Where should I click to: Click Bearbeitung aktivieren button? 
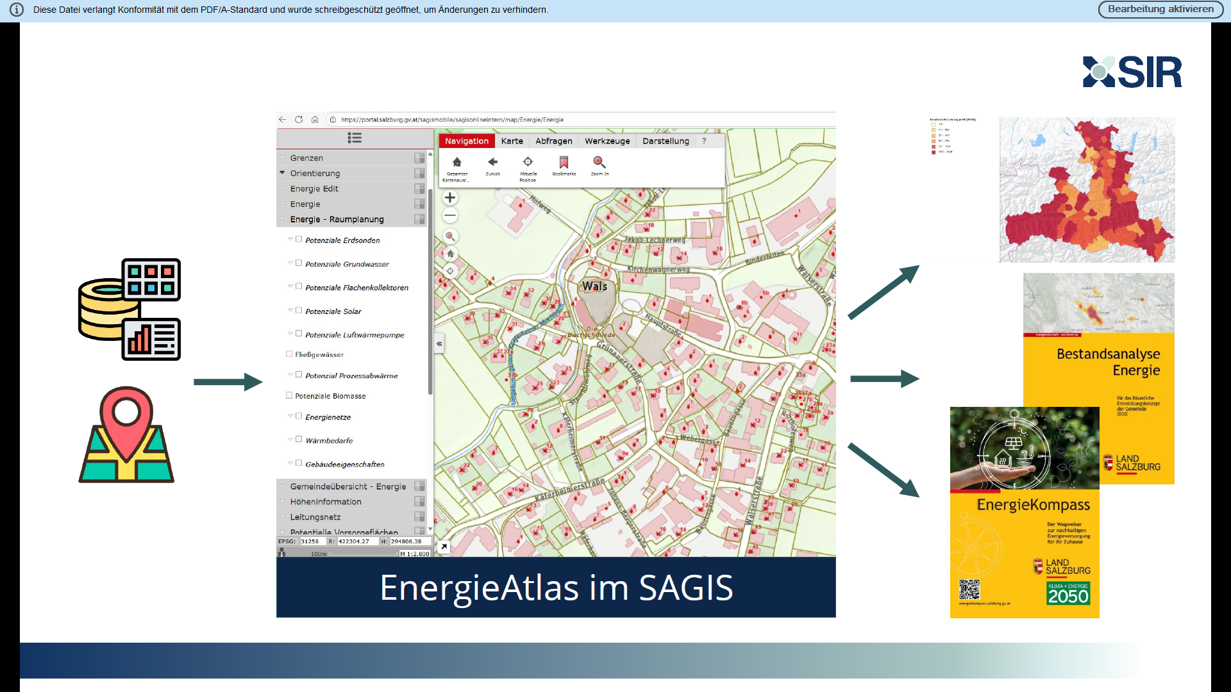coord(1160,10)
